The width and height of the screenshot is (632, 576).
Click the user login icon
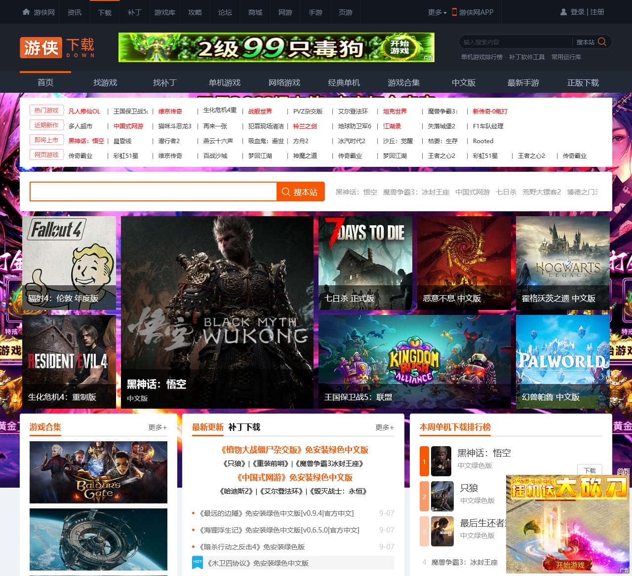(563, 12)
